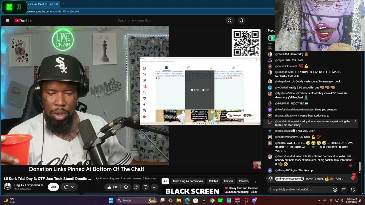Send a Super Chat with the dollar icon

pyautogui.click(x=344, y=190)
